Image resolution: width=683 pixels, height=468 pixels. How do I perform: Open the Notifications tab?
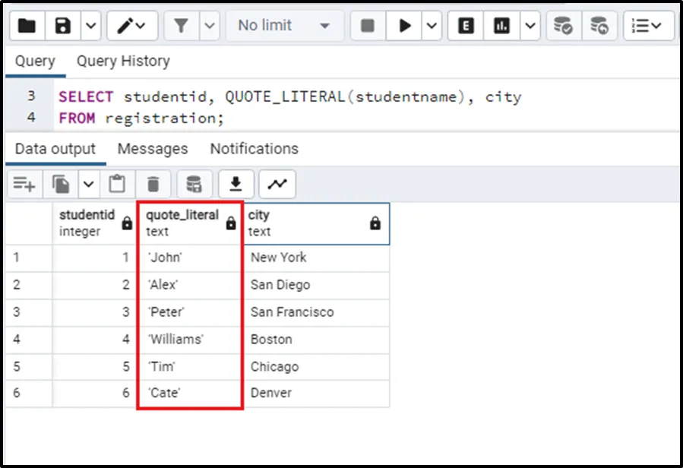(254, 149)
